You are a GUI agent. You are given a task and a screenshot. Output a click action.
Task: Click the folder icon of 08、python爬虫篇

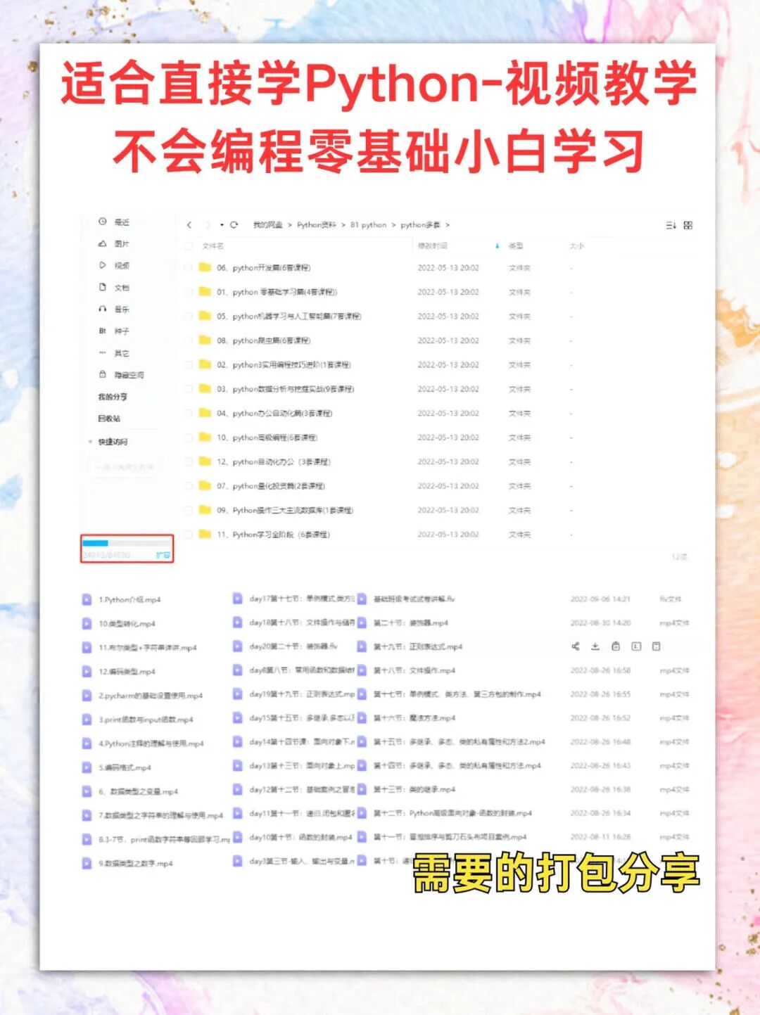205,340
